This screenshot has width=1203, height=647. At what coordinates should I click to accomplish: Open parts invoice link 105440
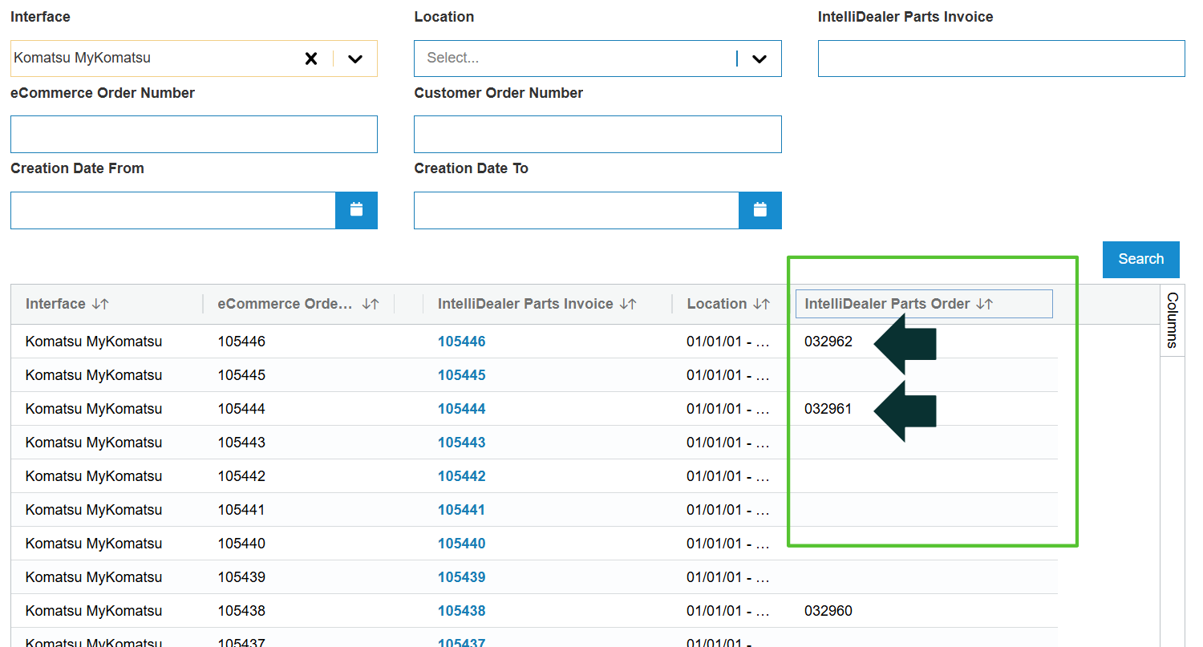[462, 544]
